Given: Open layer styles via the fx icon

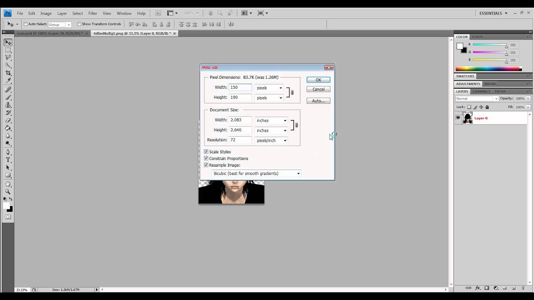Looking at the screenshot, I should pyautogui.click(x=478, y=287).
